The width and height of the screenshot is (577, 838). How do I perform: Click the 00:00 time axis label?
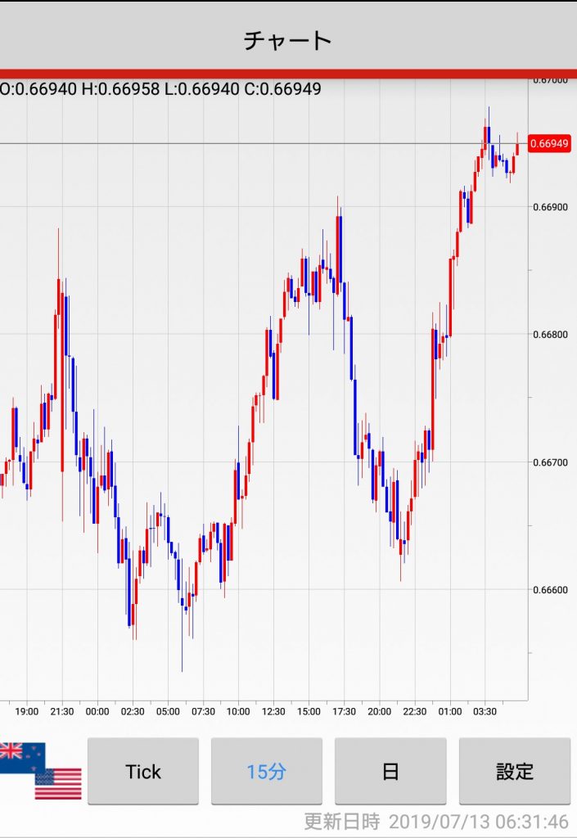(97, 712)
